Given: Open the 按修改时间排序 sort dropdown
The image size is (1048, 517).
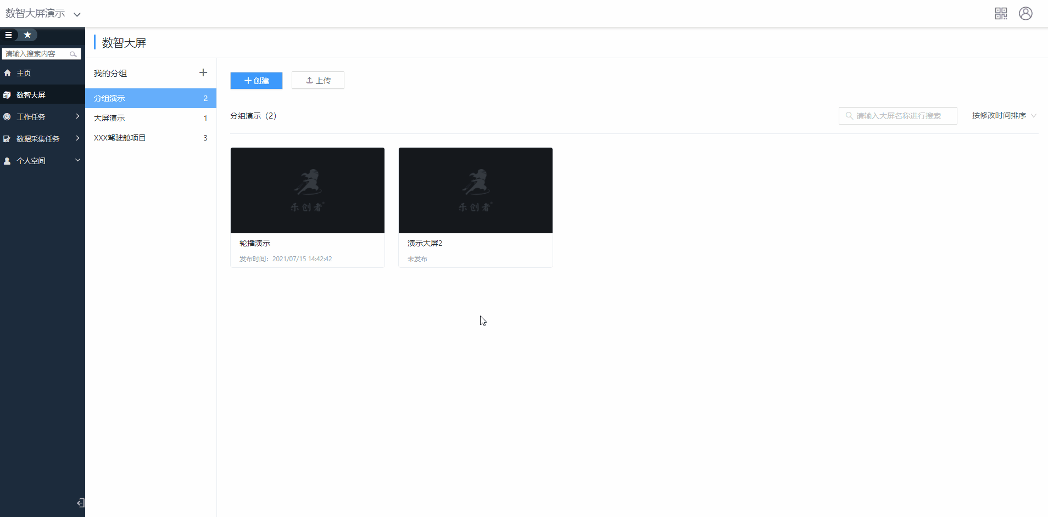Looking at the screenshot, I should 1004,116.
